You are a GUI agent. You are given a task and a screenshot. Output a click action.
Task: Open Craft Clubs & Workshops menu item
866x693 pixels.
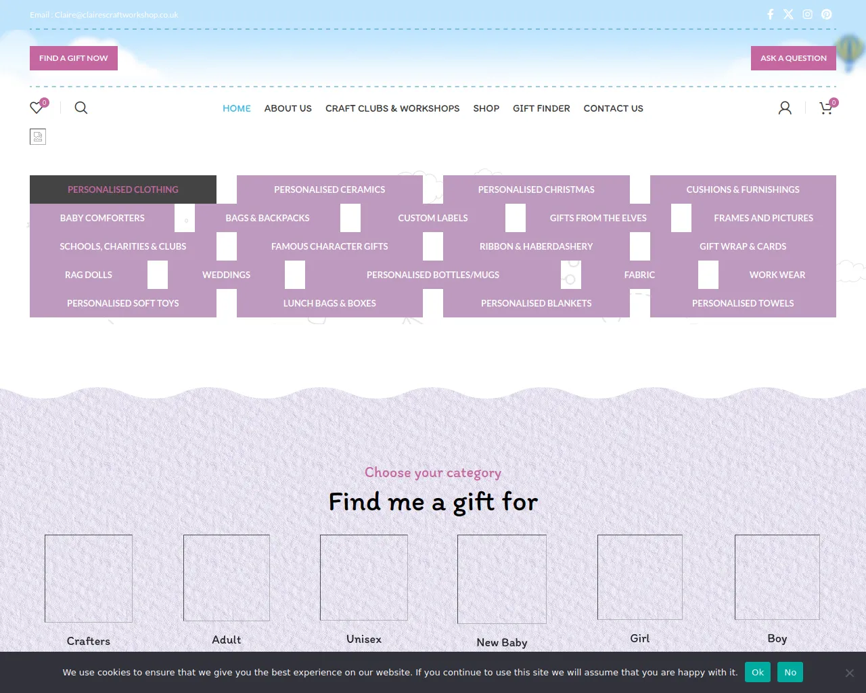tap(392, 108)
